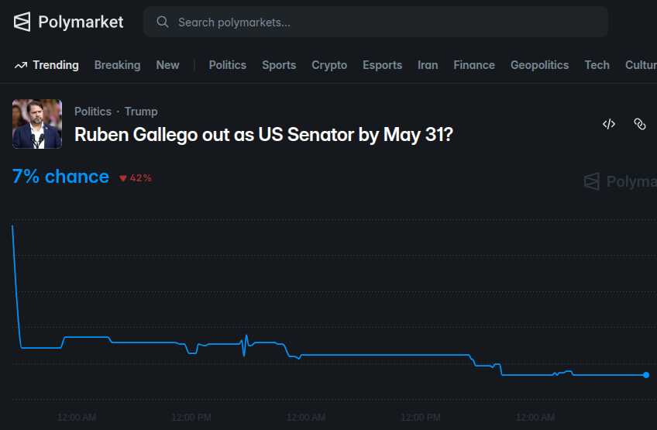Navigate to the Iran category
Screen dimensions: 657x430
point(428,65)
